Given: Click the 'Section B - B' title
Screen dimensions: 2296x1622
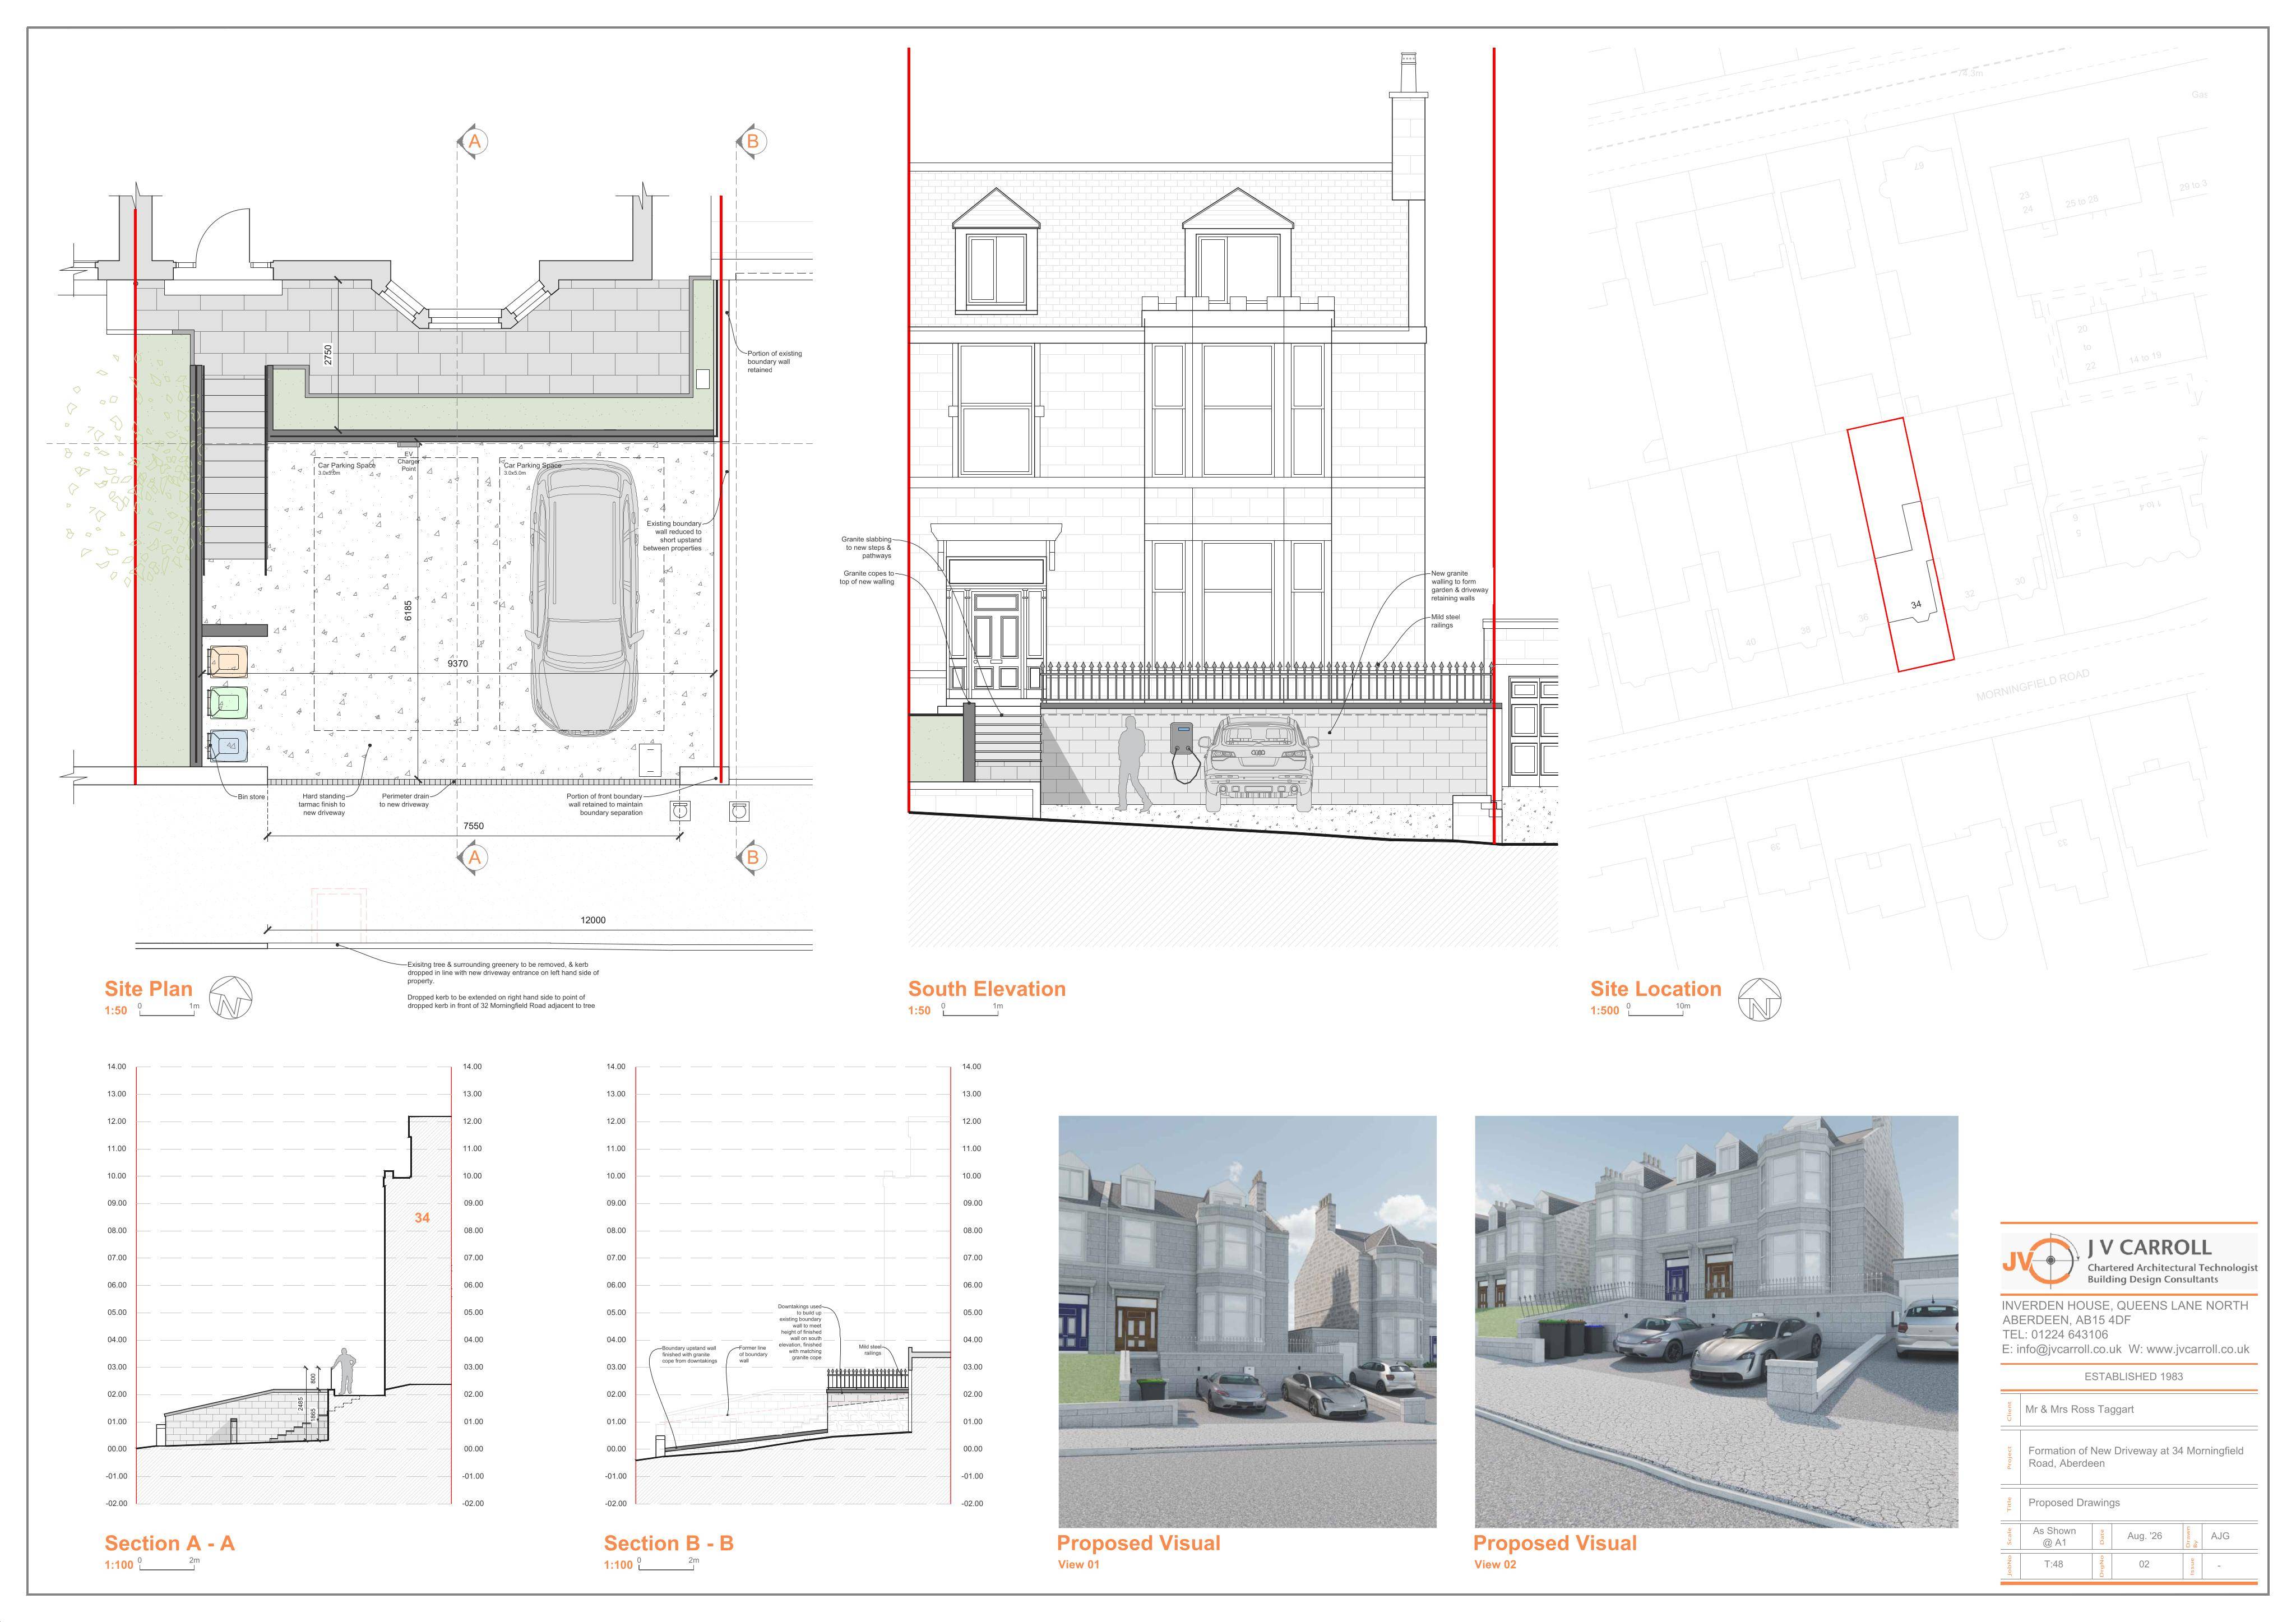Looking at the screenshot, I should click(669, 1543).
